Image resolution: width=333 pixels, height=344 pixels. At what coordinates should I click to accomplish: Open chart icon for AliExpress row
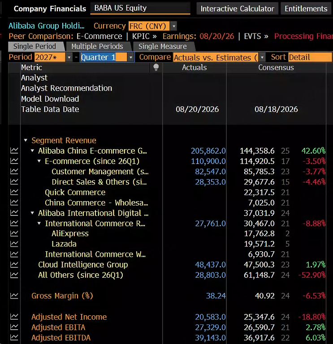coord(14,233)
